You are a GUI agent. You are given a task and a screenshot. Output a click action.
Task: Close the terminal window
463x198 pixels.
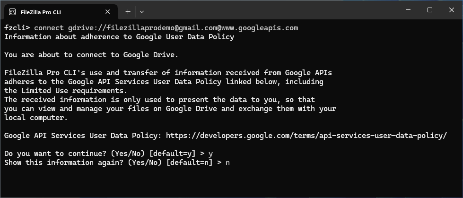coord(452,10)
